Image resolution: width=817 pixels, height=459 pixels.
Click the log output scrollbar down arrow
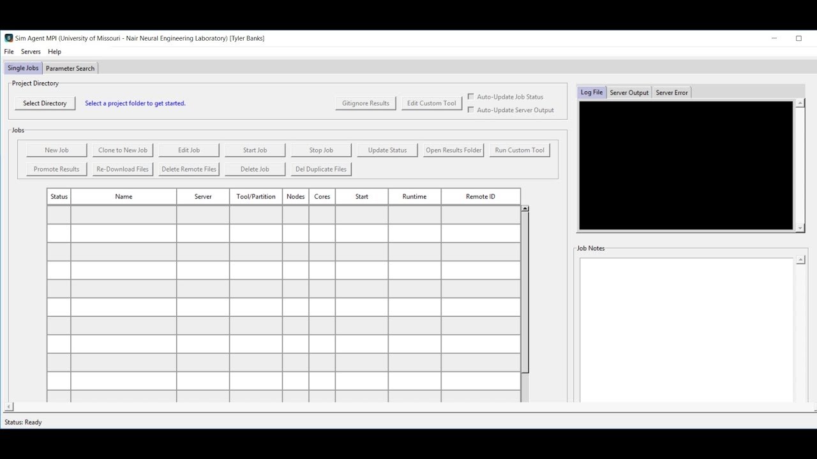point(800,228)
